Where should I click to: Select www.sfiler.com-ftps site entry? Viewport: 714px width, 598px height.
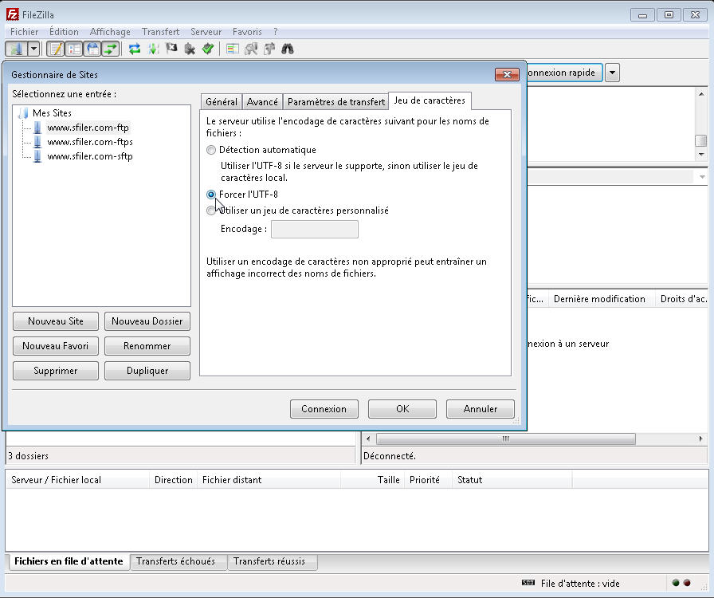pyautogui.click(x=90, y=142)
